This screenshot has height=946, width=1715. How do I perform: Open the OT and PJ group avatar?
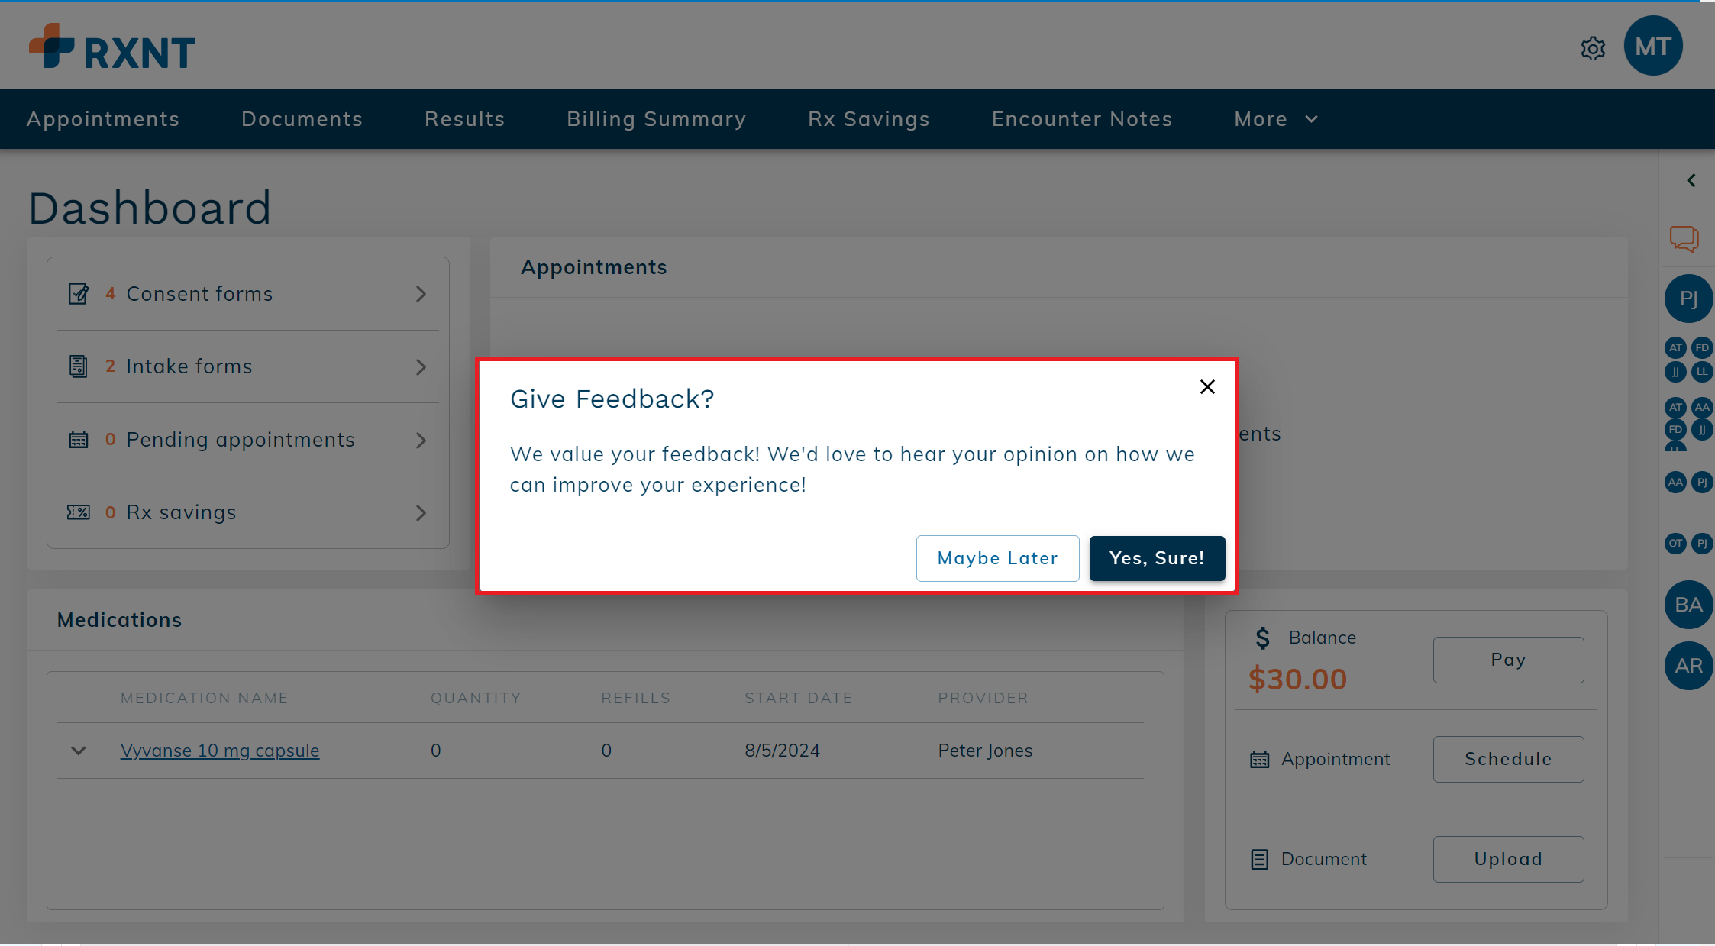[1688, 543]
